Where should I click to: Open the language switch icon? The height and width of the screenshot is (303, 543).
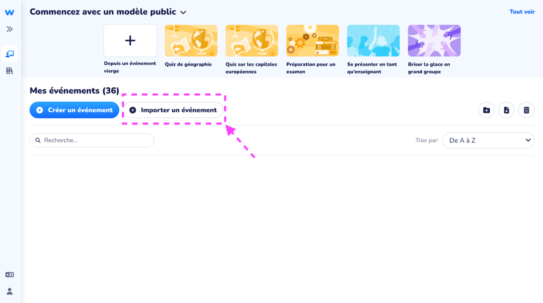[x=10, y=275]
